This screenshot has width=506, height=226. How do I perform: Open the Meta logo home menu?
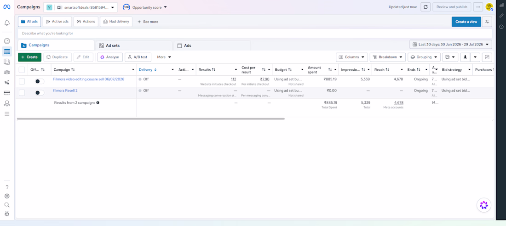(7, 7)
